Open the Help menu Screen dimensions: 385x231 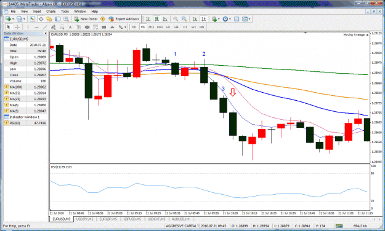[94, 11]
